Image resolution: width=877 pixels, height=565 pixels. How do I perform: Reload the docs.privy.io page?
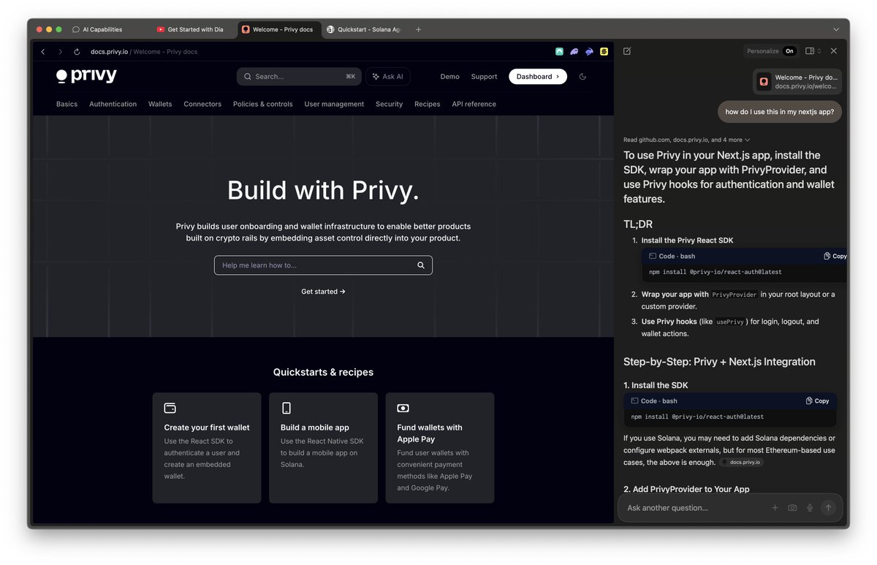coord(77,52)
